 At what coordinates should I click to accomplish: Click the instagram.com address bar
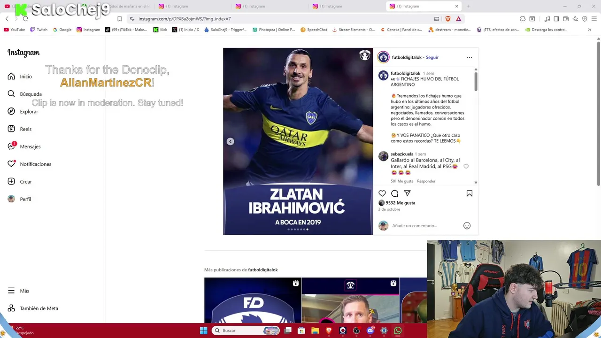pos(282,19)
